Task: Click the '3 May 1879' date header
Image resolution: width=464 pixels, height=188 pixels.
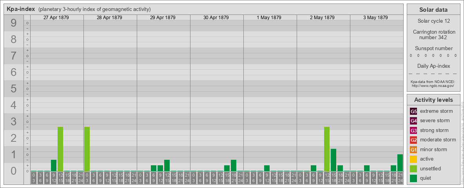Action: (x=375, y=18)
